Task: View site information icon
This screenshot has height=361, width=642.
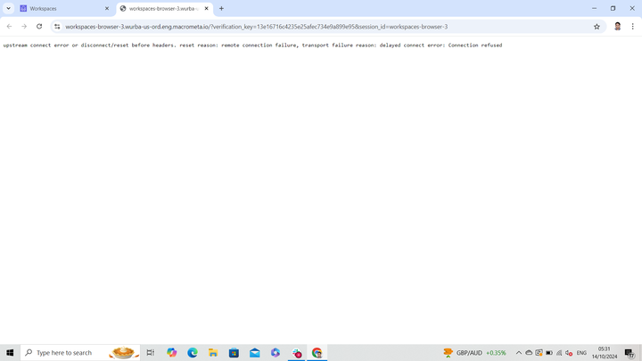Action: [57, 27]
